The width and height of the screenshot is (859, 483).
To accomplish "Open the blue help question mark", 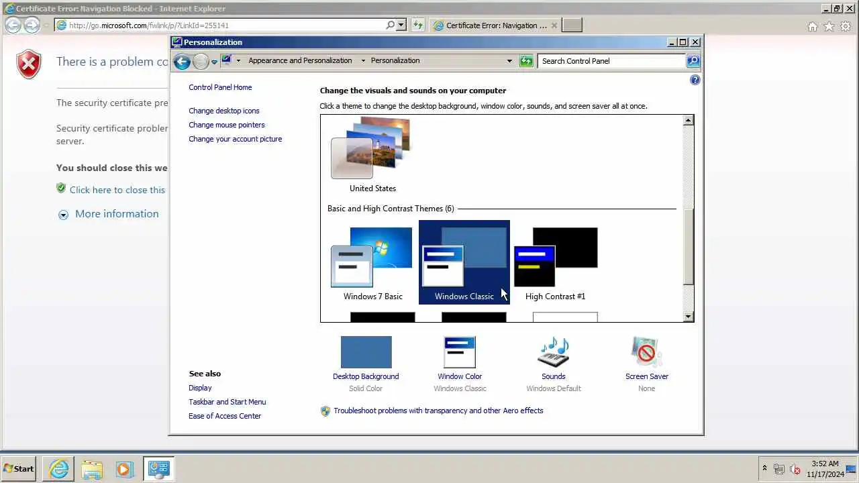I will click(695, 80).
